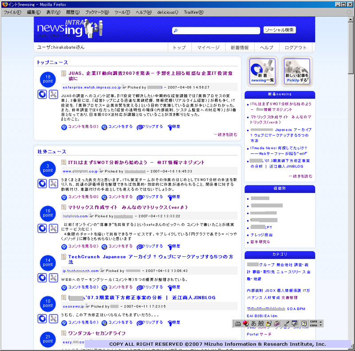Viewport: 355px width, 351px height.
Task: Click the ソーシャル検索 button
Action: (x=280, y=30)
